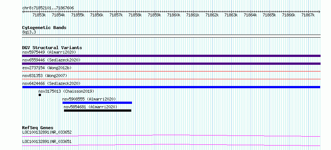
Task: Click the 71857k ruler tick label
Action: click(x=116, y=15)
